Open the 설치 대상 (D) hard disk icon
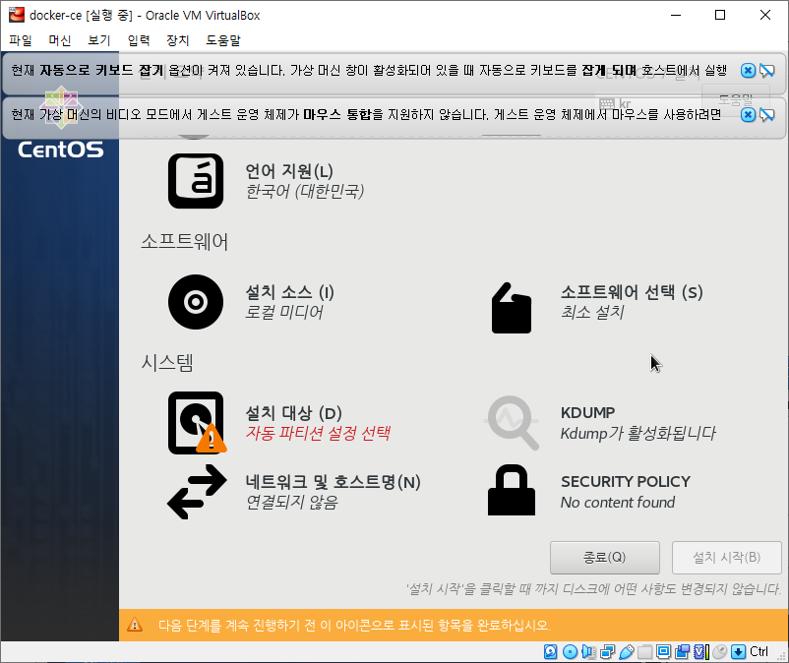This screenshot has height=663, width=789. [x=197, y=423]
